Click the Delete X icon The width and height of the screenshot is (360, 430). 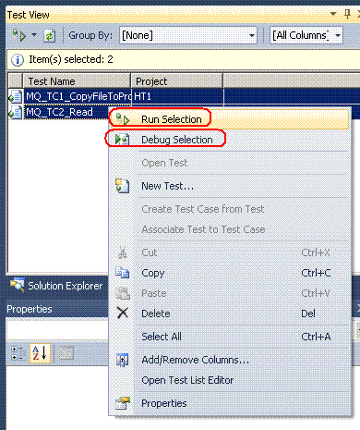pyautogui.click(x=123, y=313)
